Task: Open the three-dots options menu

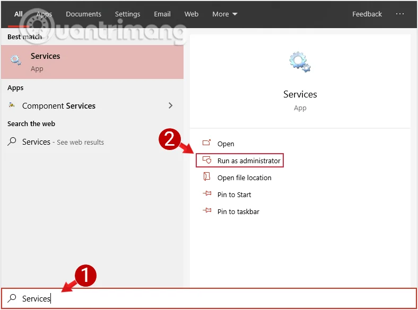Action: (x=399, y=14)
